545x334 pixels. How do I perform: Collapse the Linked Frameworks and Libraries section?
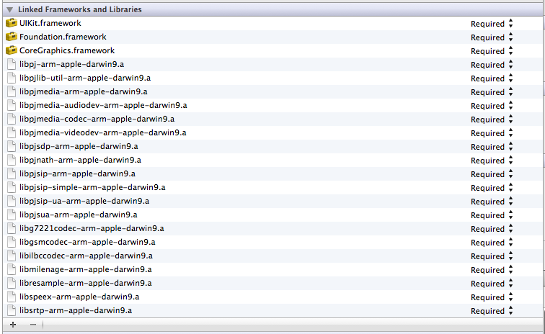coord(10,10)
